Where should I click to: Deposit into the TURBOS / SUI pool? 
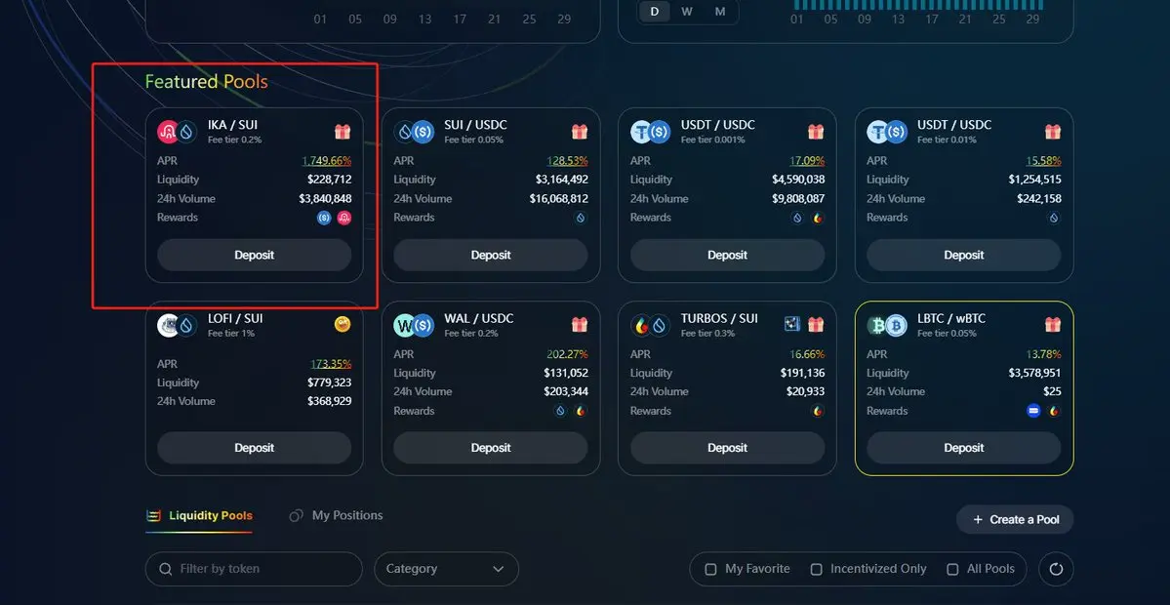coord(728,448)
